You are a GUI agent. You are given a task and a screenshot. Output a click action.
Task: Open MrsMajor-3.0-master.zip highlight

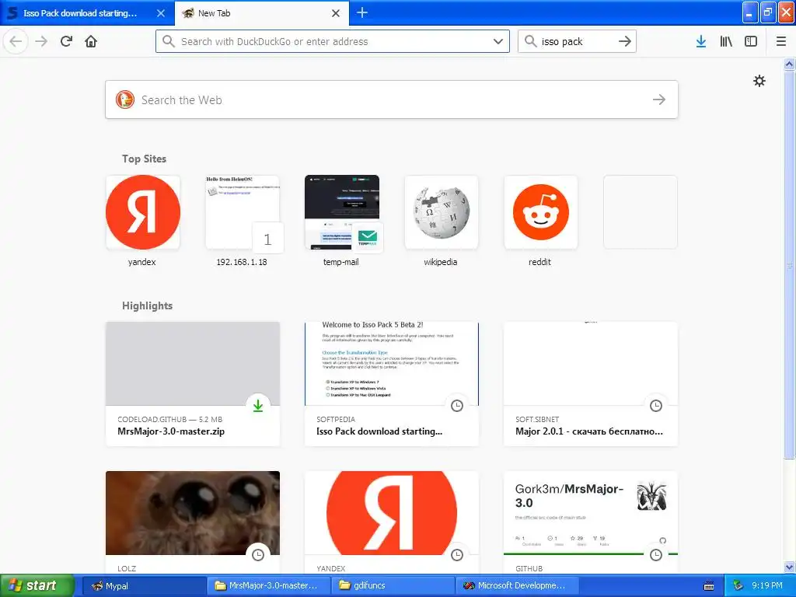click(193, 384)
